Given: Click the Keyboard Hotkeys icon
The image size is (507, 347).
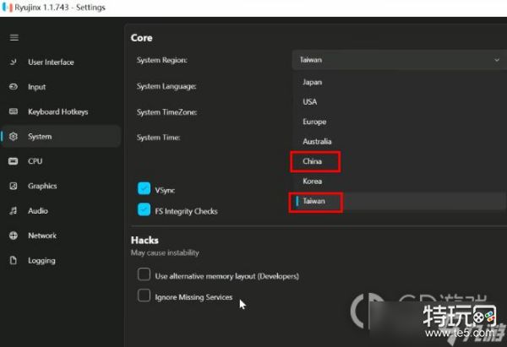Looking at the screenshot, I should [14, 111].
